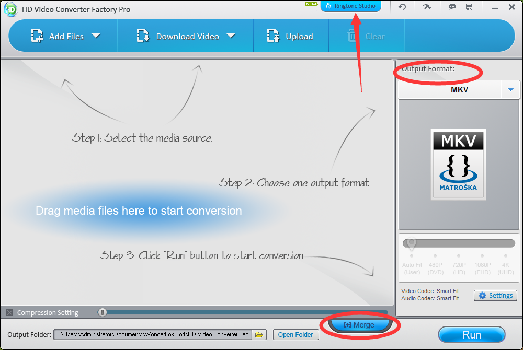Open the MKV output format dropdown arrow
523x350 pixels.
510,89
